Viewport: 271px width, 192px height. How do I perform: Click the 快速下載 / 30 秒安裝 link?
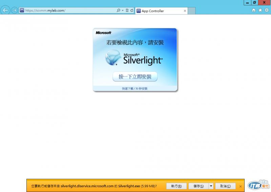134,89
